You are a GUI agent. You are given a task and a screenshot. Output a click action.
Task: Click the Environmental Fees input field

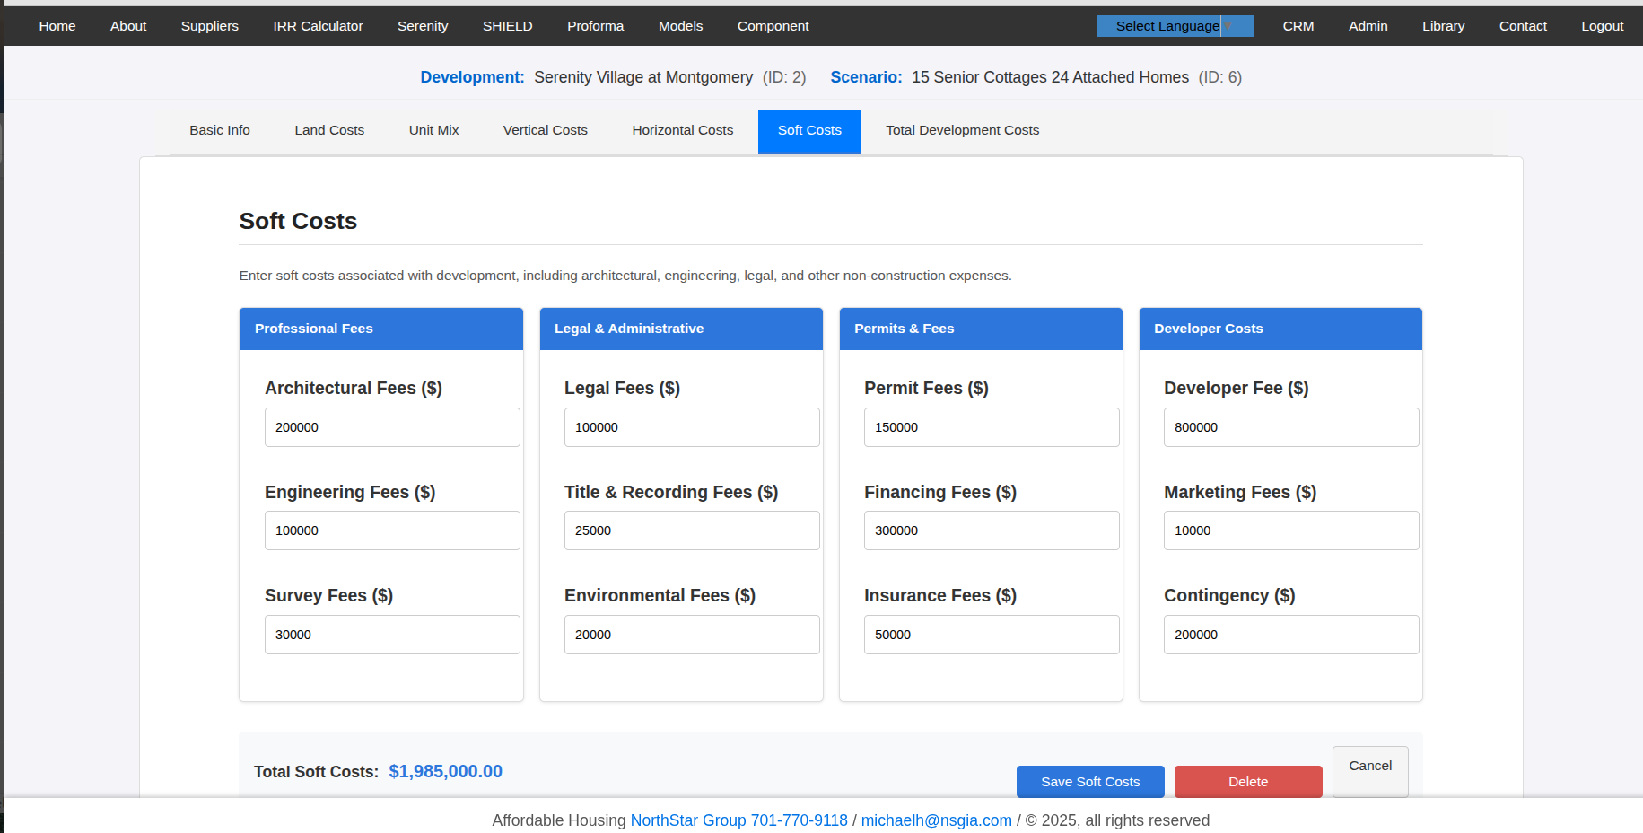(x=691, y=635)
